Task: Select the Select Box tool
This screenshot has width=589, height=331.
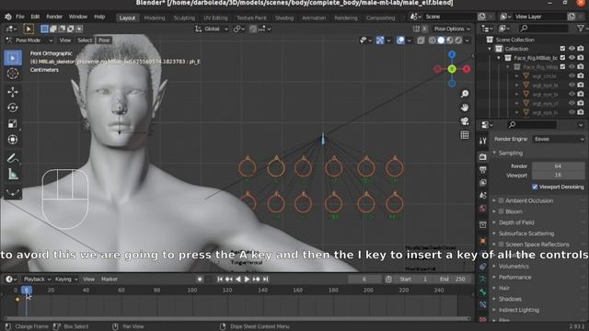Action: click(x=13, y=58)
